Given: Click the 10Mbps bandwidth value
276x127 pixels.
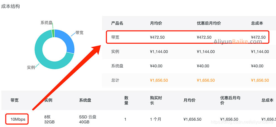Looking at the screenshot, I should [x=18, y=119].
